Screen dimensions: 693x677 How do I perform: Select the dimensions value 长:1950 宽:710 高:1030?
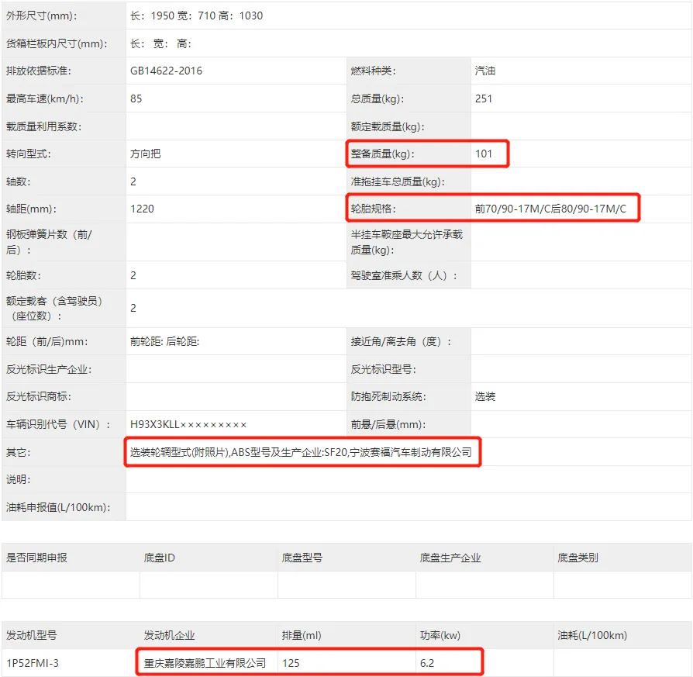pyautogui.click(x=196, y=16)
